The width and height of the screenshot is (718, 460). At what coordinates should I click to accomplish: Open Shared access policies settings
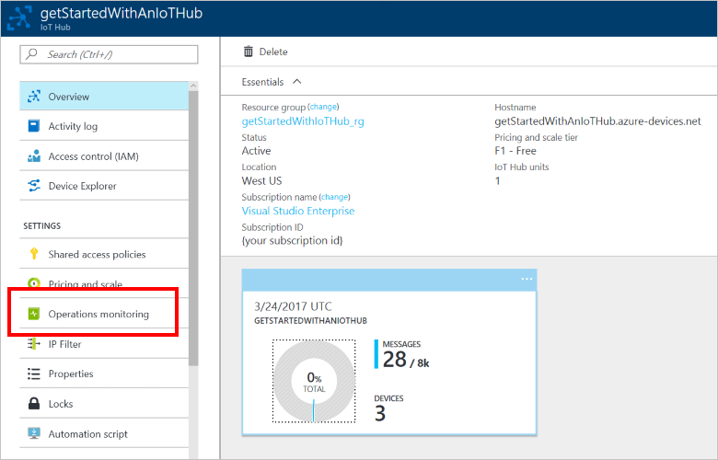[x=104, y=254]
